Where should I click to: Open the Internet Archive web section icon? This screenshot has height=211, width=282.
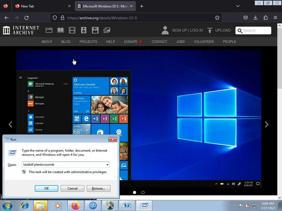[x=49, y=30]
